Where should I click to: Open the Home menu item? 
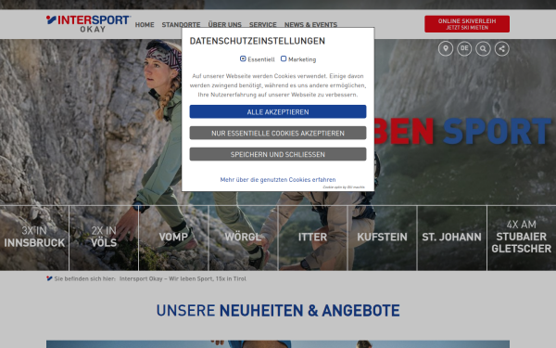coord(145,25)
